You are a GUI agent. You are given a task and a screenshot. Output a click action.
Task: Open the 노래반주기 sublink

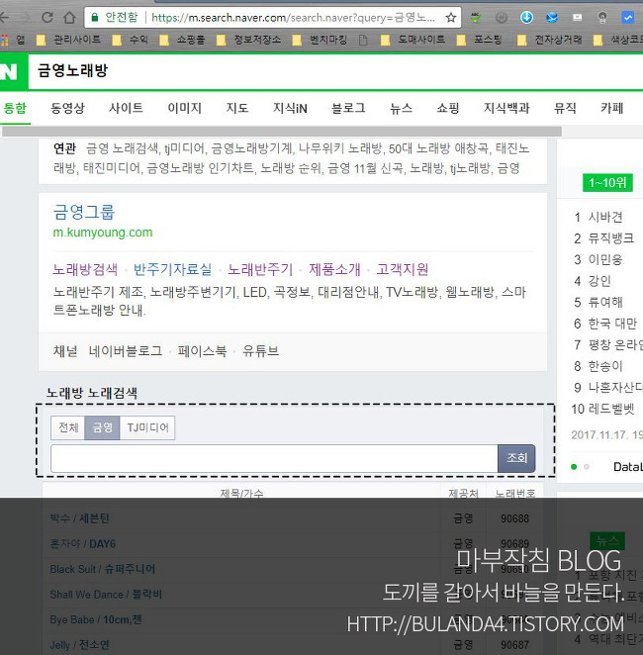point(260,269)
